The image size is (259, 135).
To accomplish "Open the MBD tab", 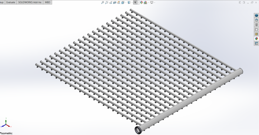I will 47,2.
